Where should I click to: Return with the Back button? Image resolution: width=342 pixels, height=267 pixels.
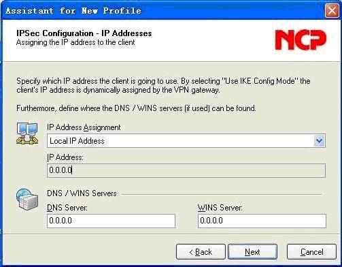[x=201, y=252]
